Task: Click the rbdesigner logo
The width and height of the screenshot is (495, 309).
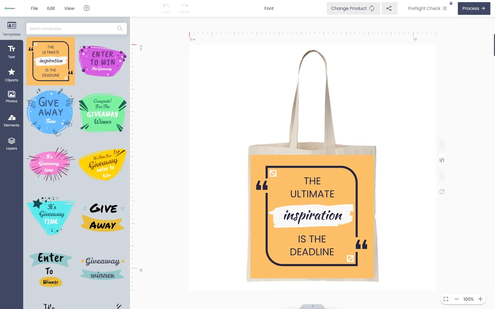Action: 10,8
